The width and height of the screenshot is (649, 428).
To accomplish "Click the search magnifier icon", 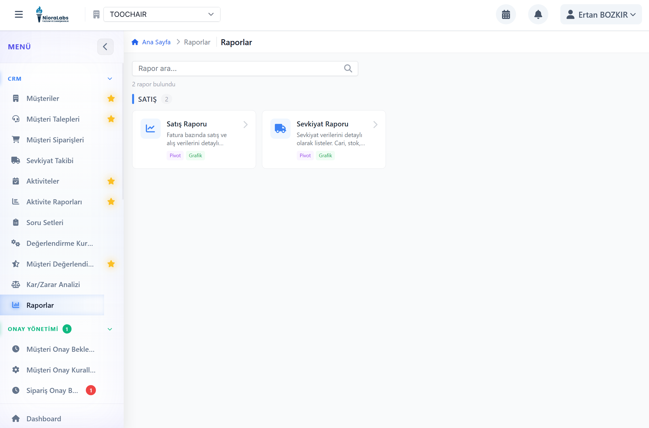I will 348,68.
